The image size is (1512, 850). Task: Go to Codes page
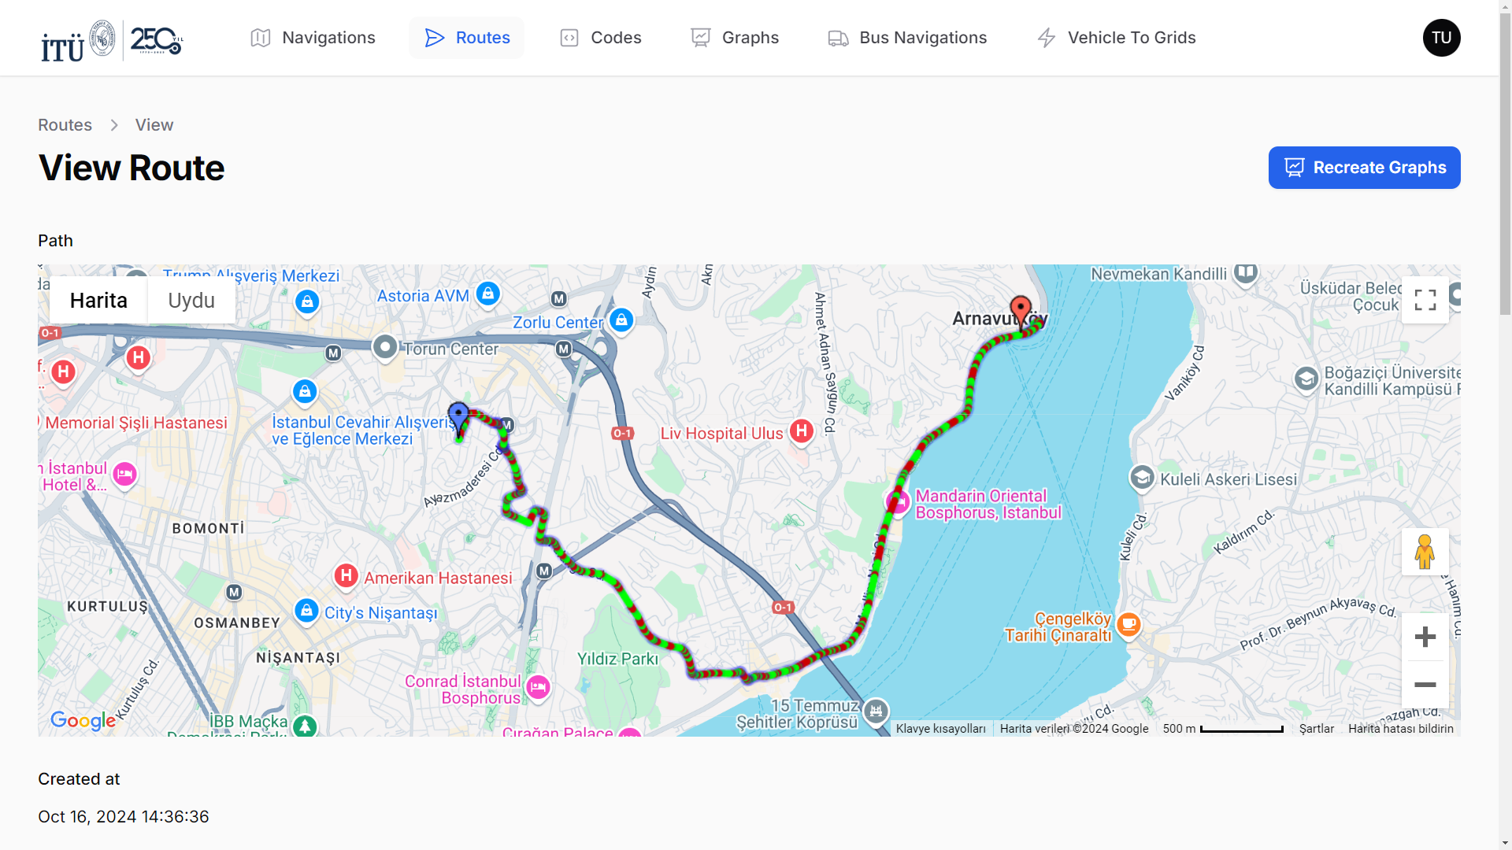click(x=600, y=38)
